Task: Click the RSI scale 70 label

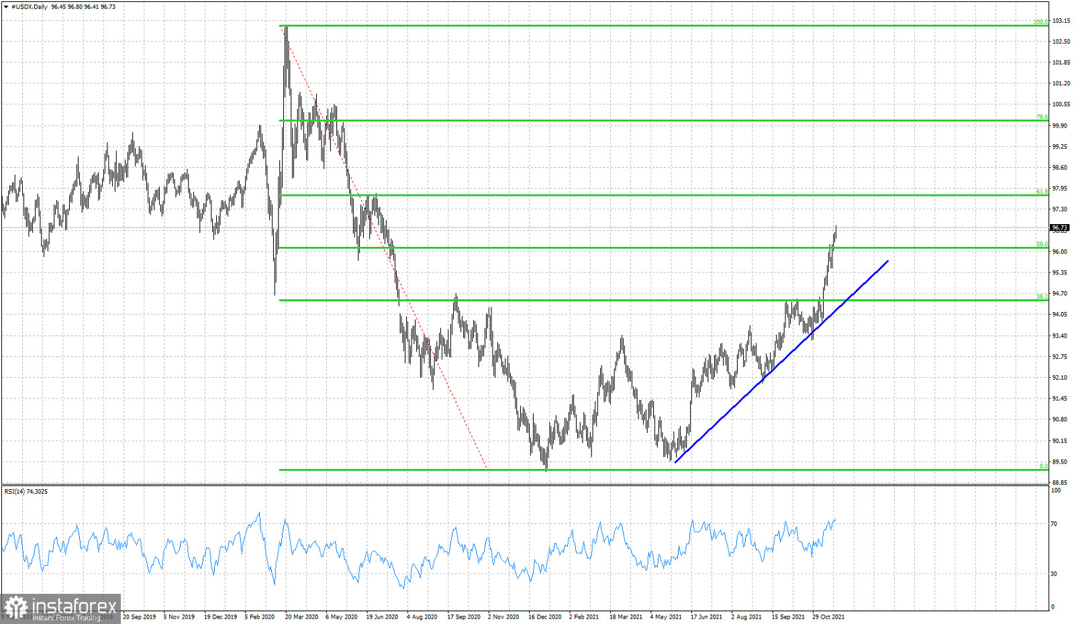Action: pos(1054,524)
